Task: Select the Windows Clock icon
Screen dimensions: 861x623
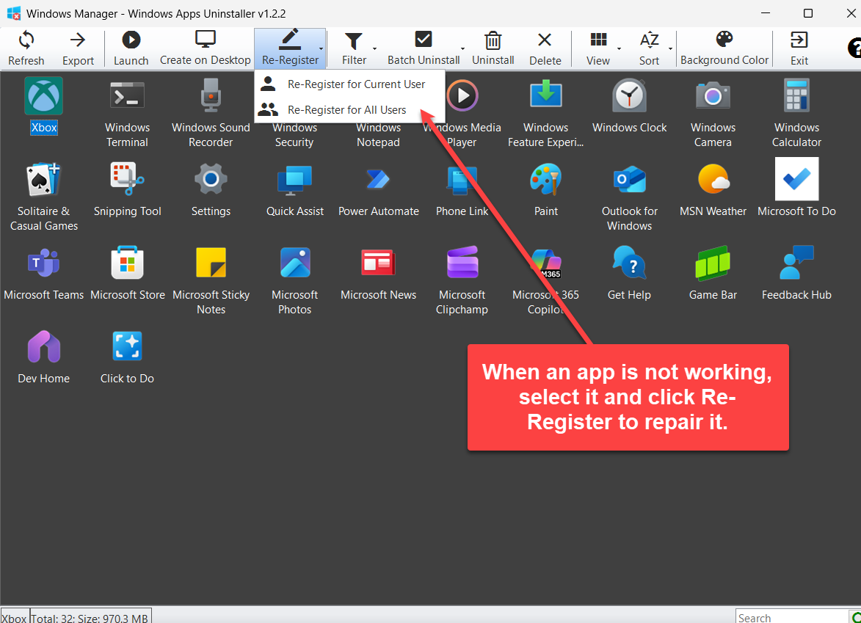Action: 629,96
